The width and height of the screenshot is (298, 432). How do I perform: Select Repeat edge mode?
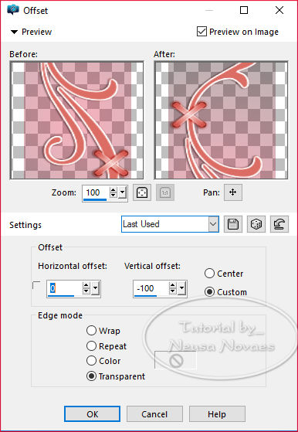coord(91,345)
